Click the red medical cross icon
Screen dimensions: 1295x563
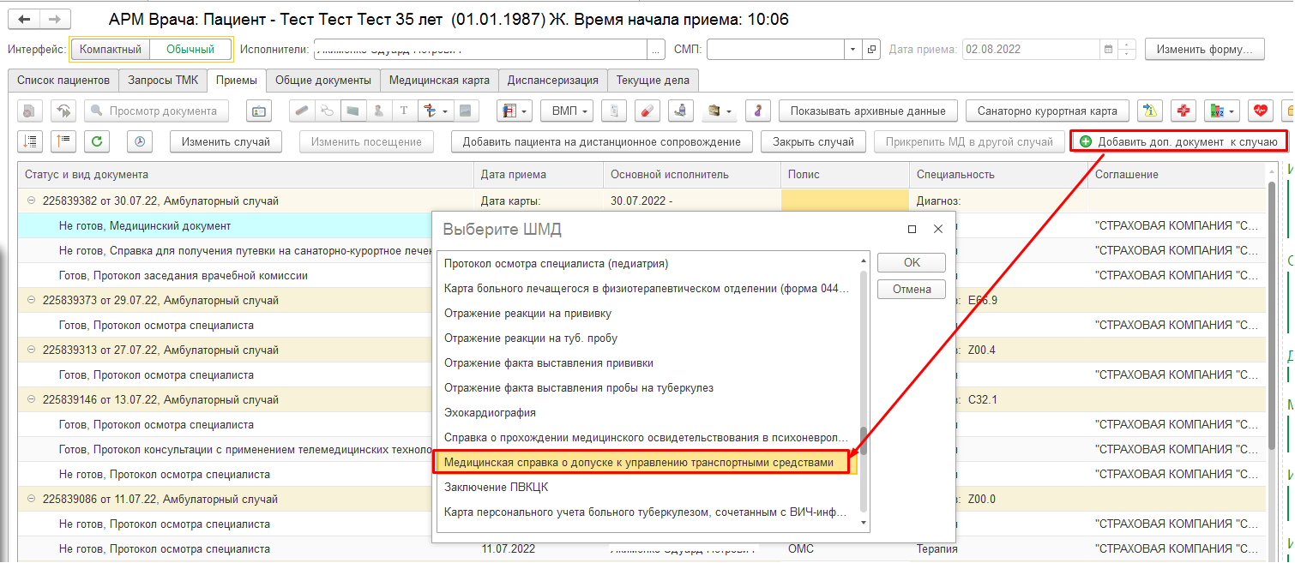(1184, 111)
